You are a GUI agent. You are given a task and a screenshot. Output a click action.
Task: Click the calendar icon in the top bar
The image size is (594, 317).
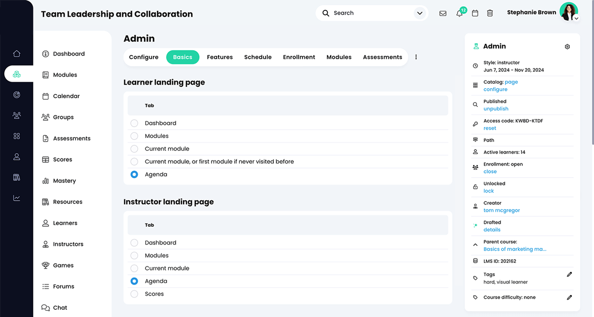475,13
